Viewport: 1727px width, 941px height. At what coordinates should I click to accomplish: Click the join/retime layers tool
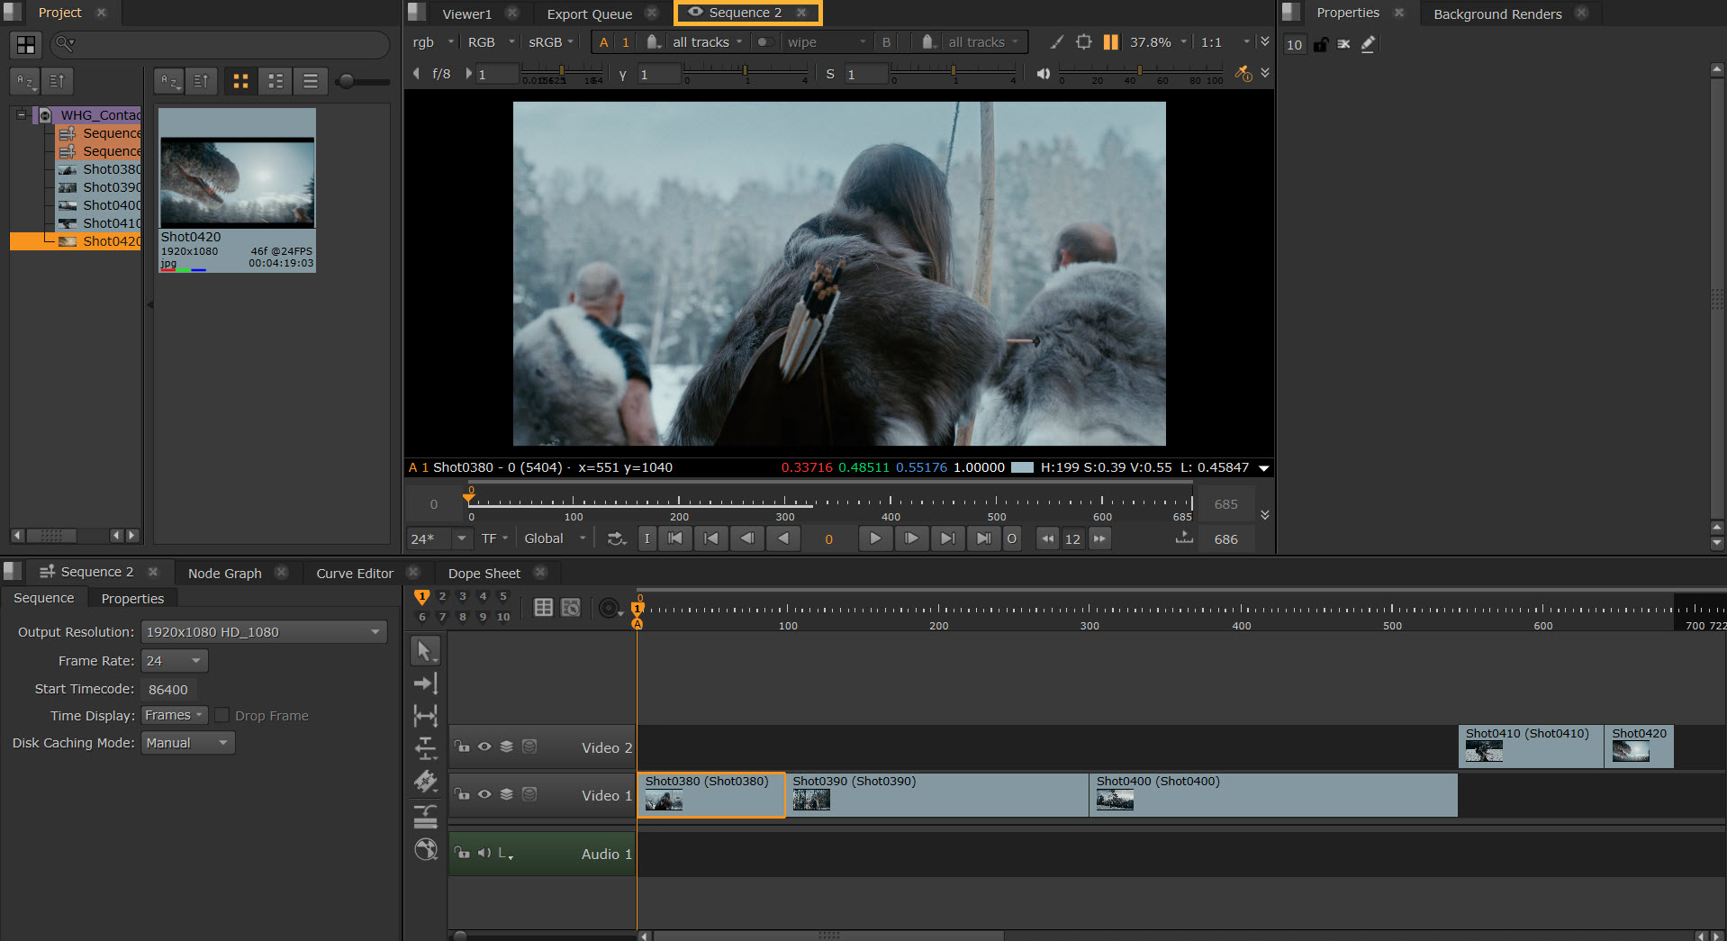425,815
